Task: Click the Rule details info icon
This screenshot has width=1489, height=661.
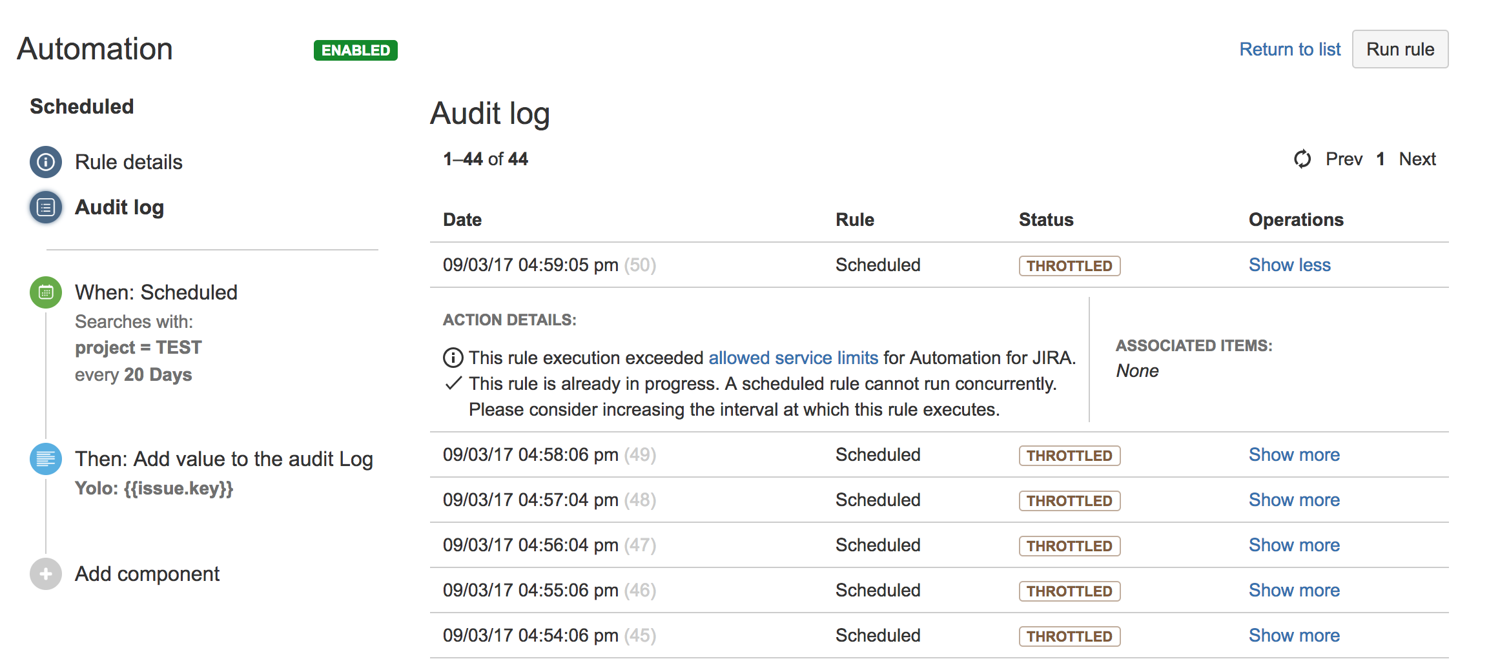Action: [x=45, y=162]
